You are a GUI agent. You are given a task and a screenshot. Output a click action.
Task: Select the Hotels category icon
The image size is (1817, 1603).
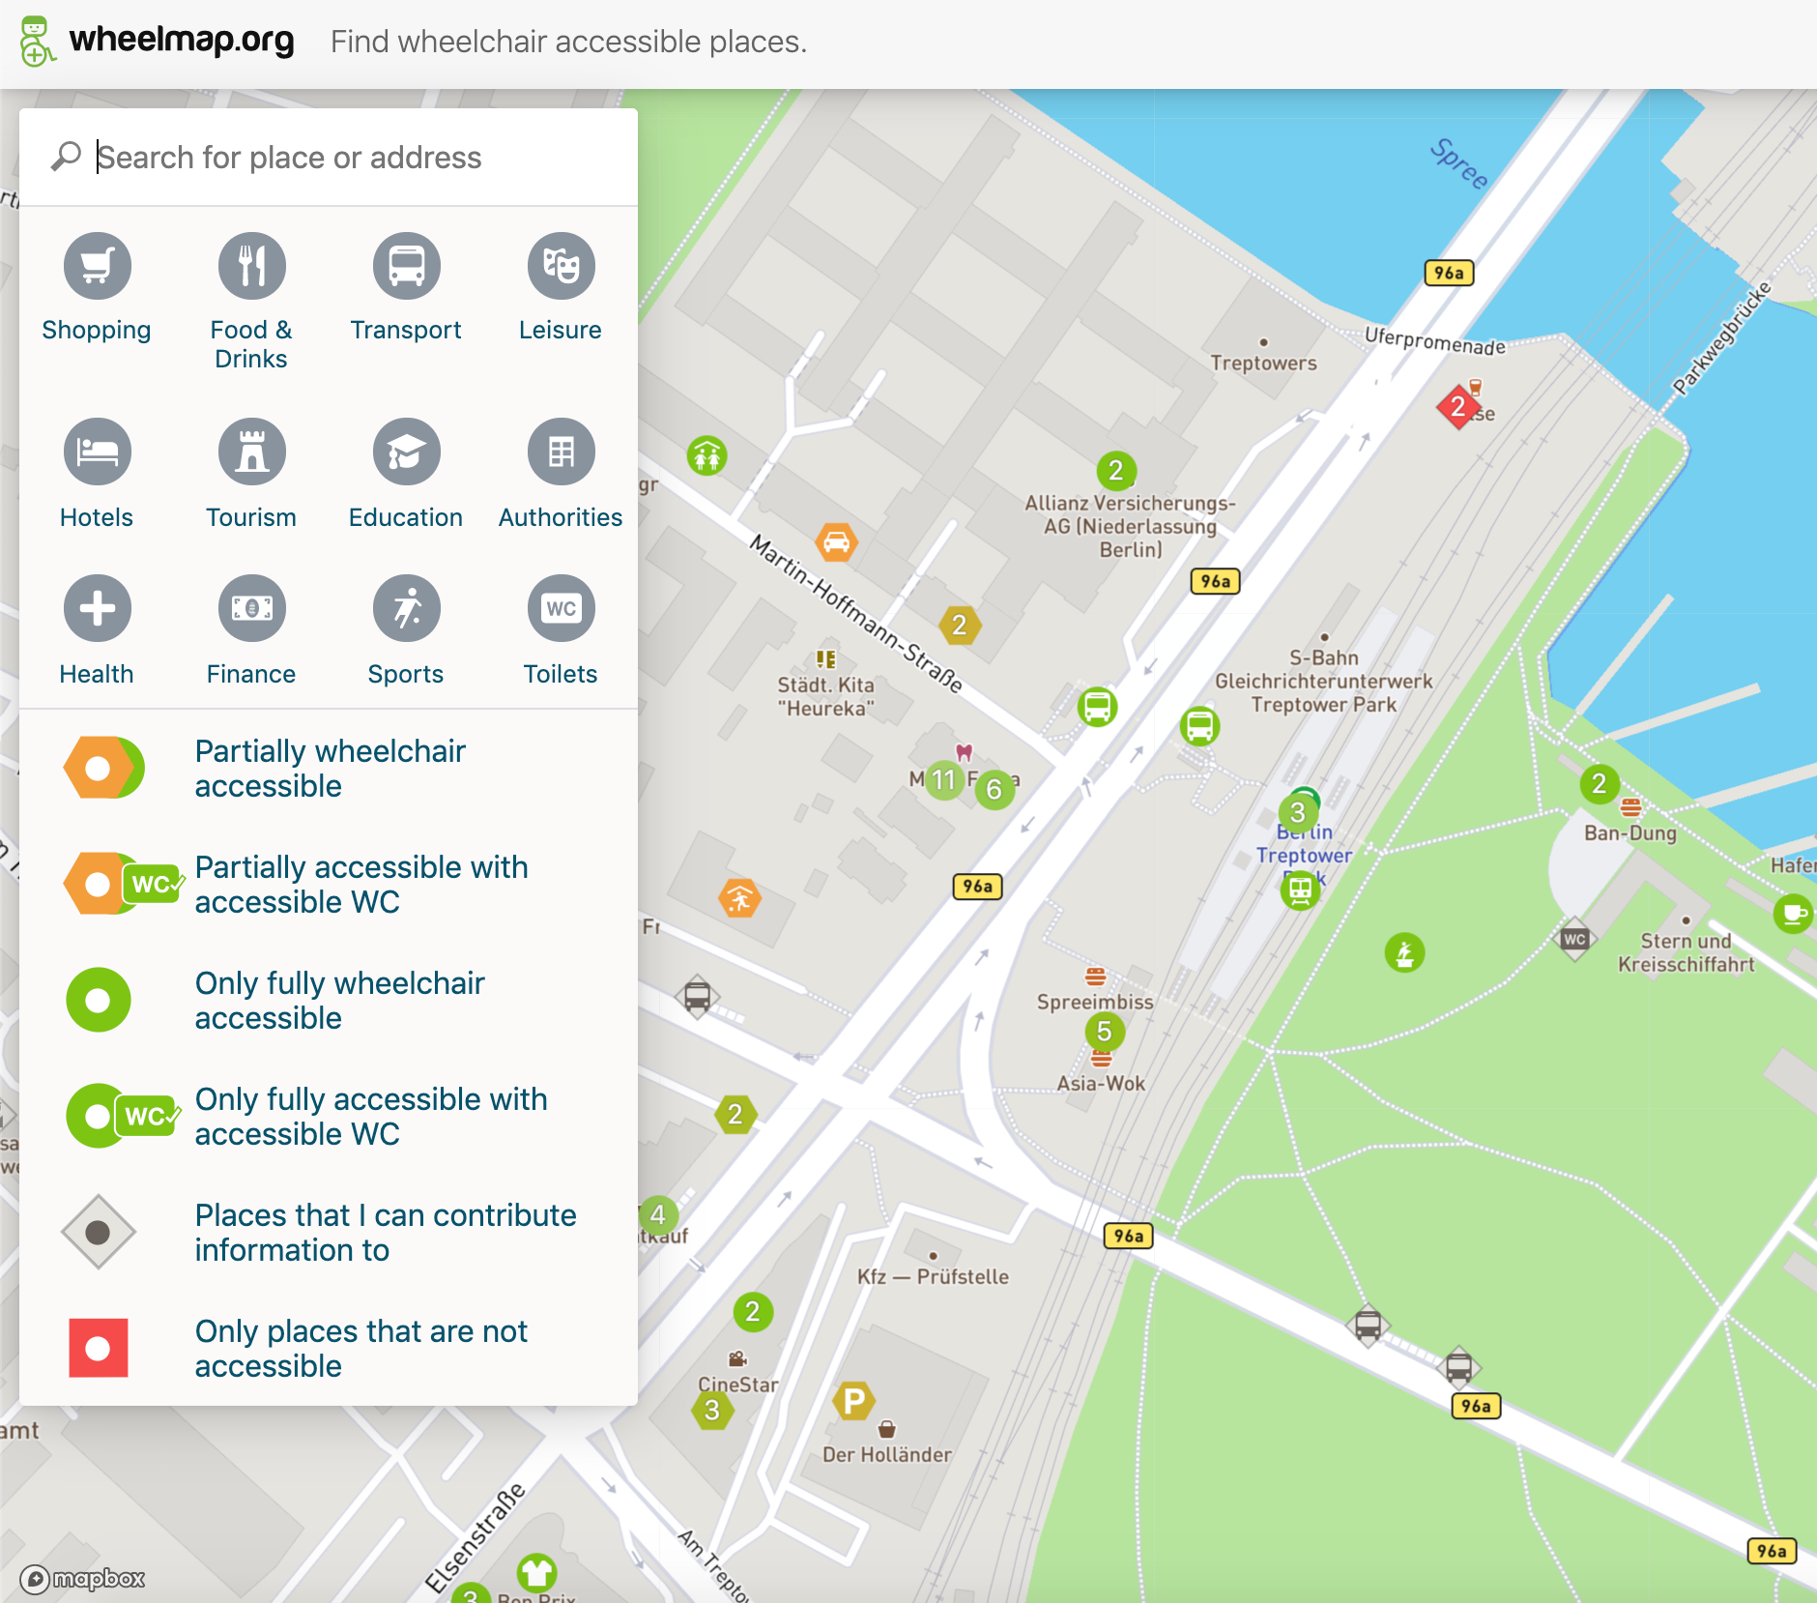[x=96, y=451]
